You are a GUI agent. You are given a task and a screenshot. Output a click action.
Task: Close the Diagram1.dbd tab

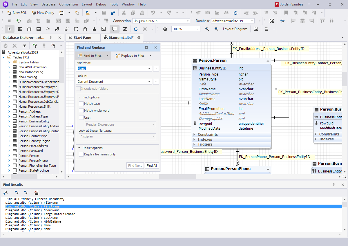point(139,38)
